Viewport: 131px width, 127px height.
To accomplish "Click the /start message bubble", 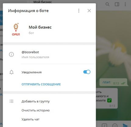I will click(x=113, y=82).
